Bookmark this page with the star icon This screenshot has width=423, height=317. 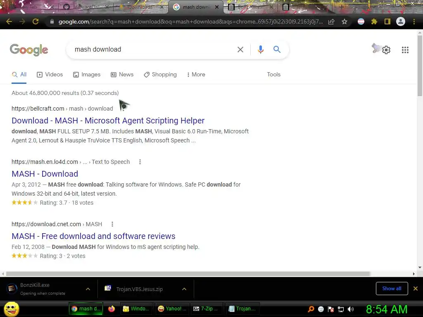tap(344, 21)
